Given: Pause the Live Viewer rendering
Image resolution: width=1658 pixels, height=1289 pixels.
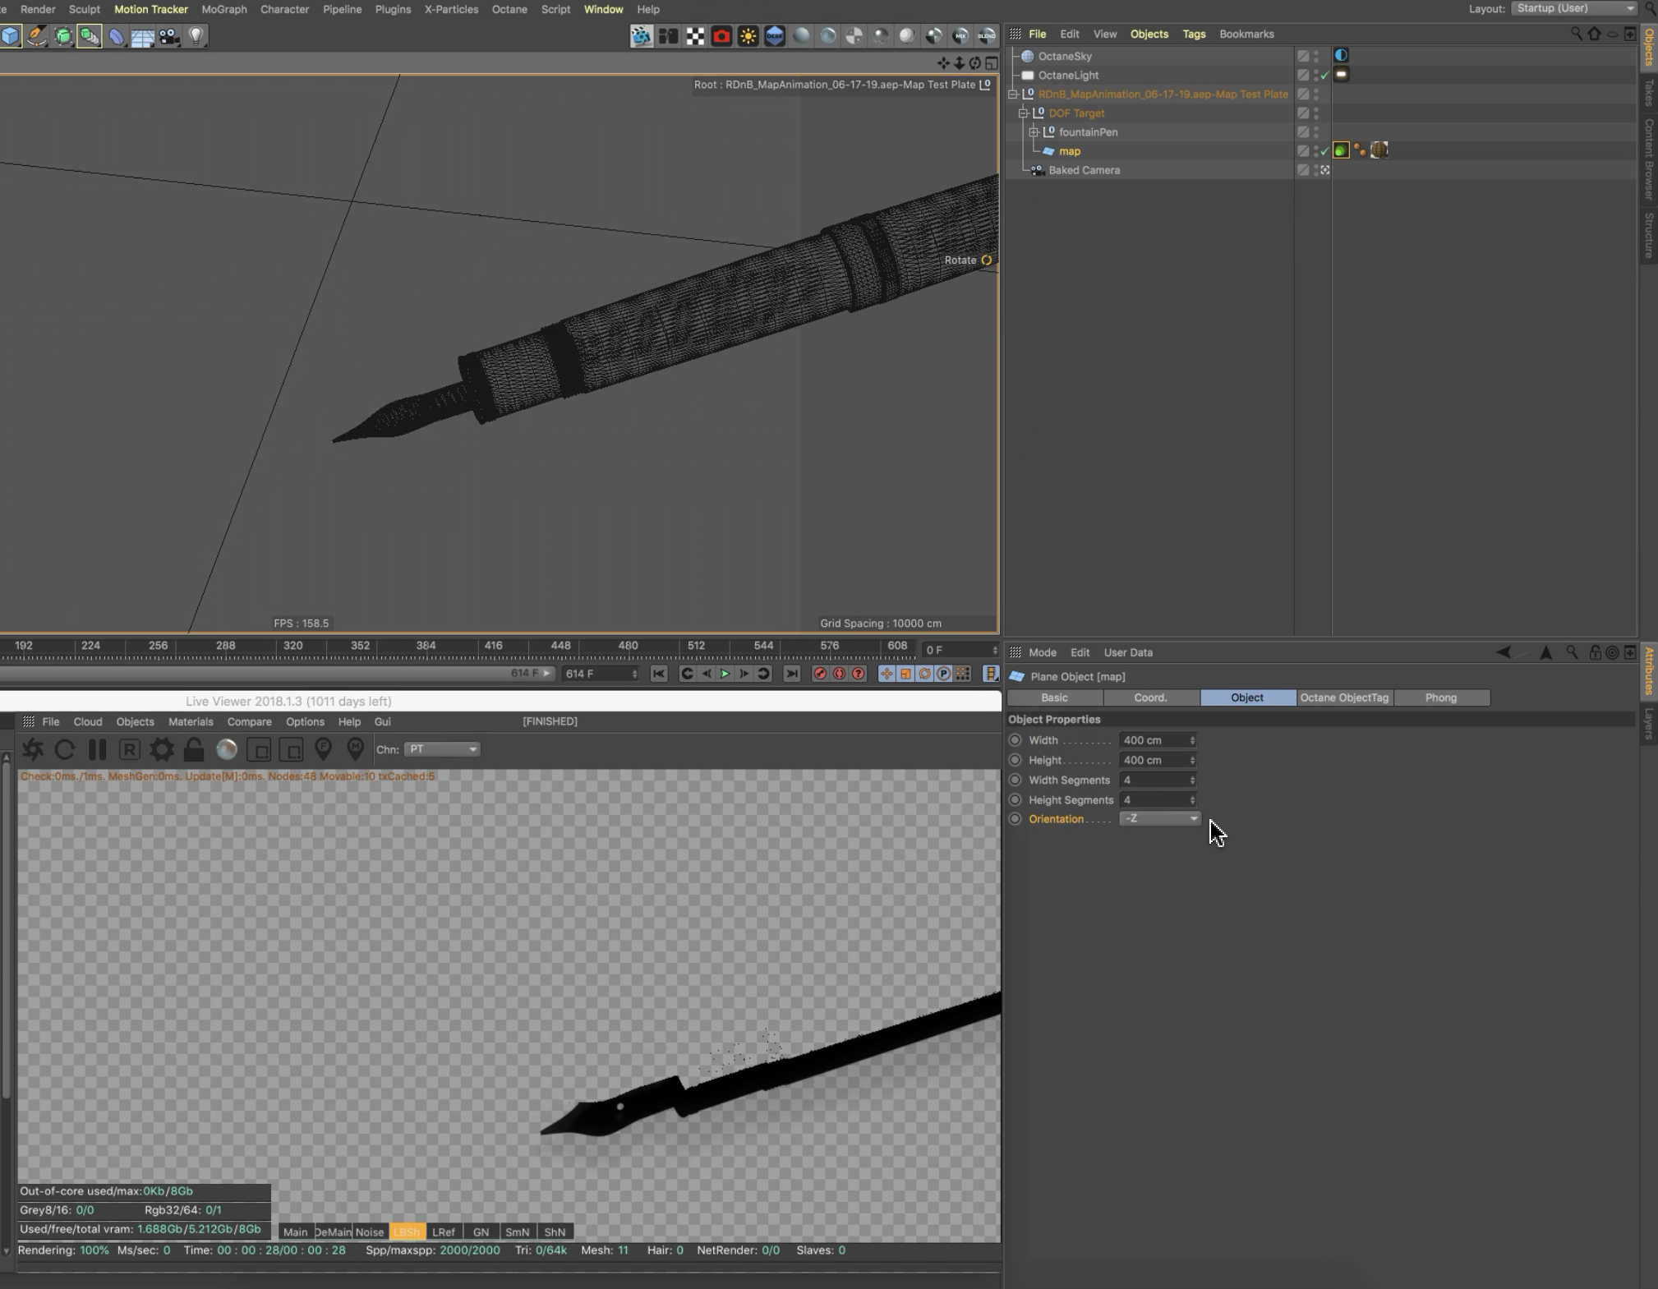Looking at the screenshot, I should 97,749.
